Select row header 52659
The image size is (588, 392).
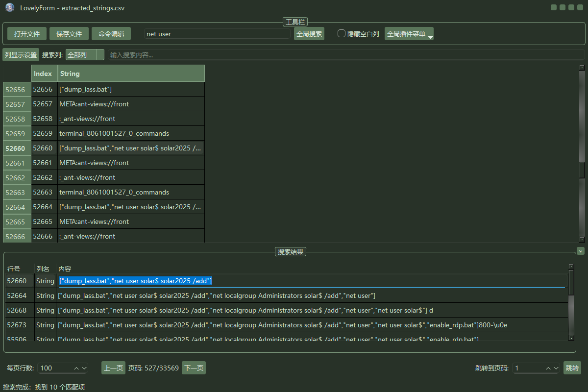pos(17,133)
